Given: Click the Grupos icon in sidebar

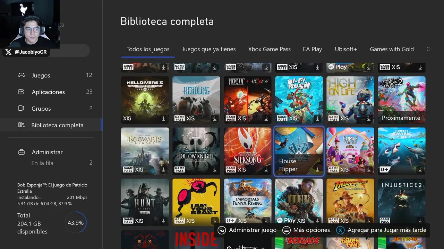Looking at the screenshot, I should (21, 108).
